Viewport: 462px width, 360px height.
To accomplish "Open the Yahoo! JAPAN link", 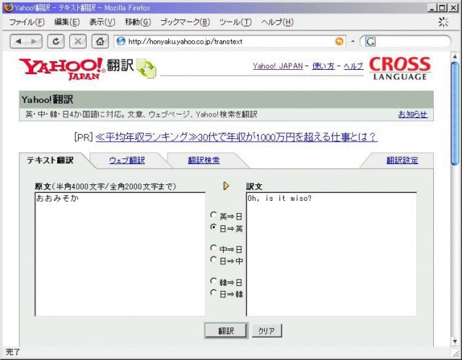I will tap(277, 66).
